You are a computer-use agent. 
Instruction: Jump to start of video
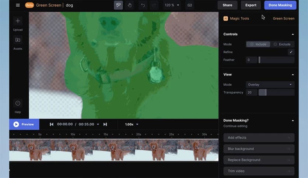click(52, 124)
